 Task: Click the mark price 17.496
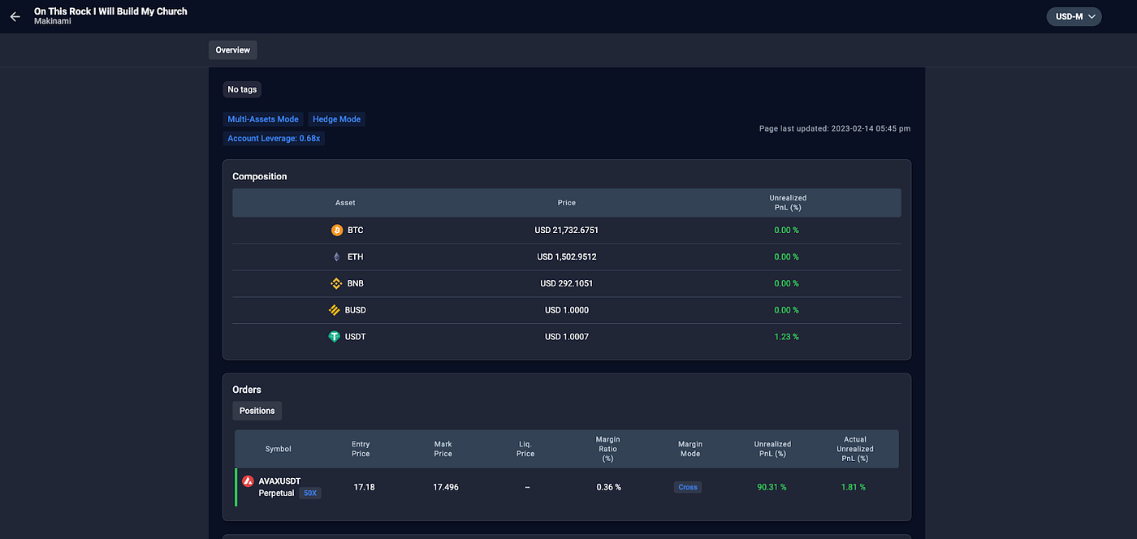446,488
